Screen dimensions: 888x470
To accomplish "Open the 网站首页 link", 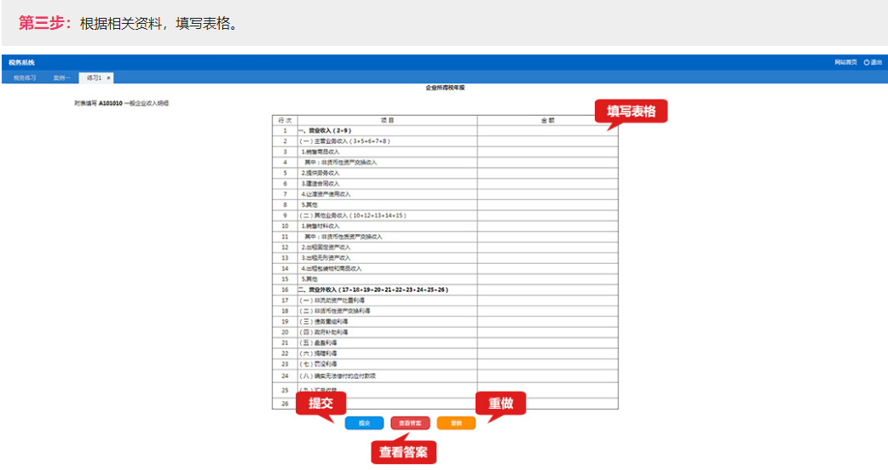I will (x=845, y=62).
